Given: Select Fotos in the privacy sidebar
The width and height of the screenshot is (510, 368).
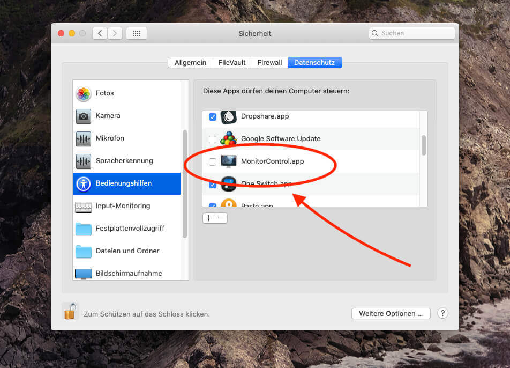Looking at the screenshot, I should click(104, 93).
